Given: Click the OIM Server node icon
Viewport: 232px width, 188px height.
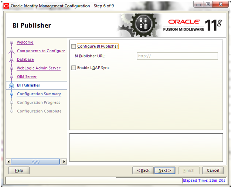Looking at the screenshot, I should click(11, 77).
